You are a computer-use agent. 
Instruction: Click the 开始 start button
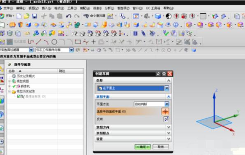[7, 16]
